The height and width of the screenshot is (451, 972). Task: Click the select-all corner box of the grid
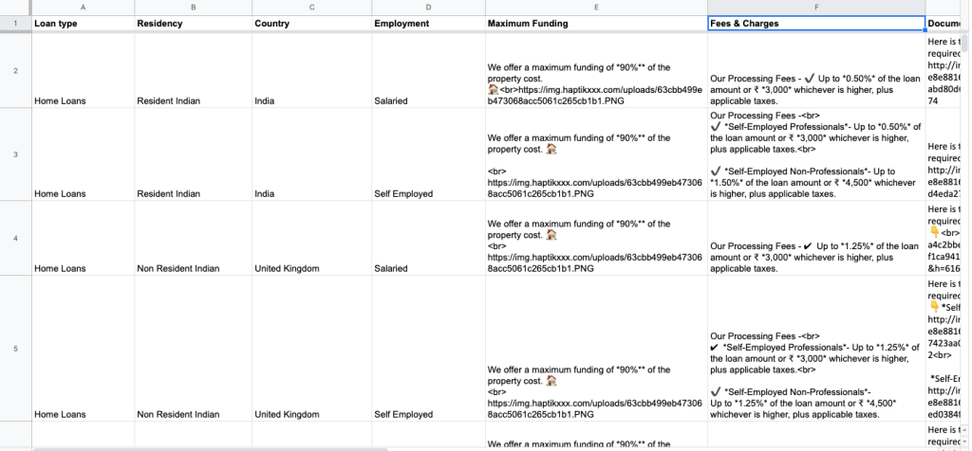click(x=14, y=7)
